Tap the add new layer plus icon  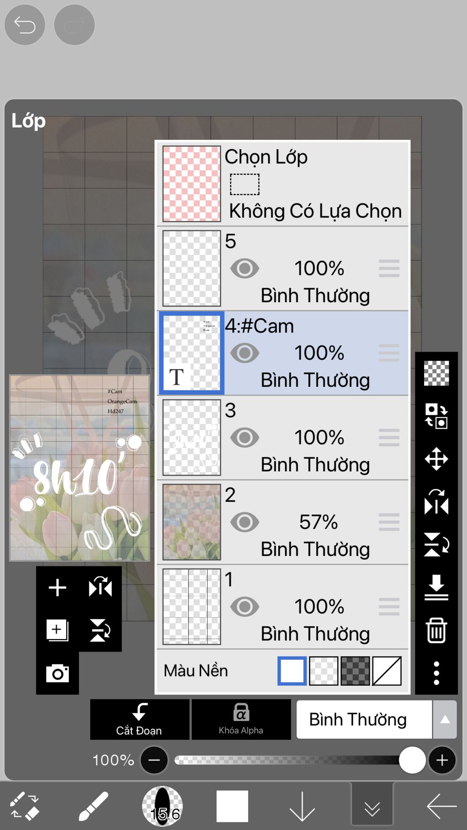(57, 587)
